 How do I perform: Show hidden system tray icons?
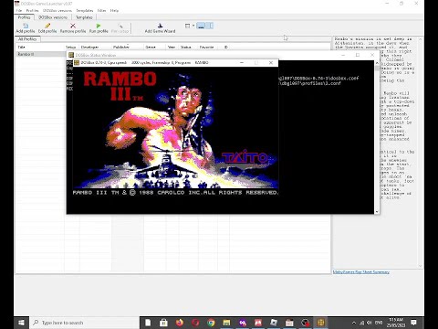[x=354, y=323]
